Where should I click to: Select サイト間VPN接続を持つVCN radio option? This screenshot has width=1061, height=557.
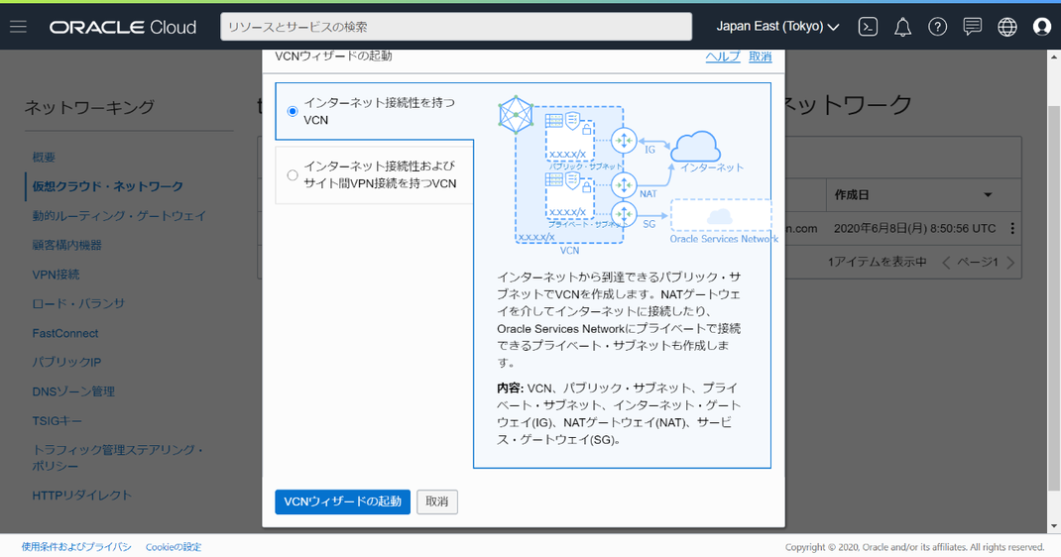click(x=293, y=175)
